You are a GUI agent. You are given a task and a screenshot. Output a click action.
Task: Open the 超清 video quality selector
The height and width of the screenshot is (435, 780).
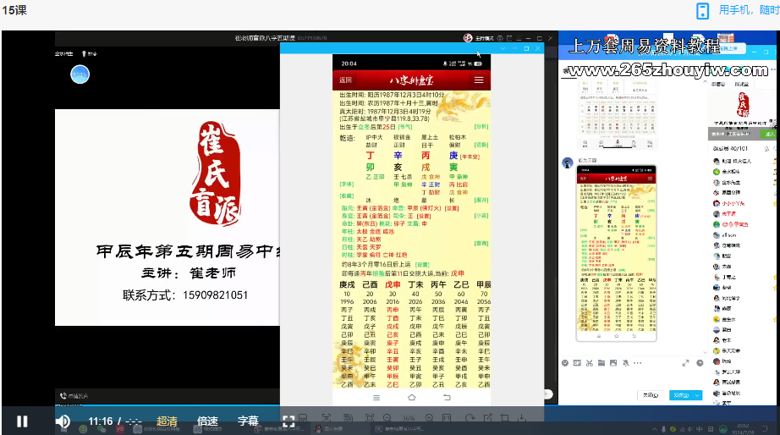[x=167, y=421]
